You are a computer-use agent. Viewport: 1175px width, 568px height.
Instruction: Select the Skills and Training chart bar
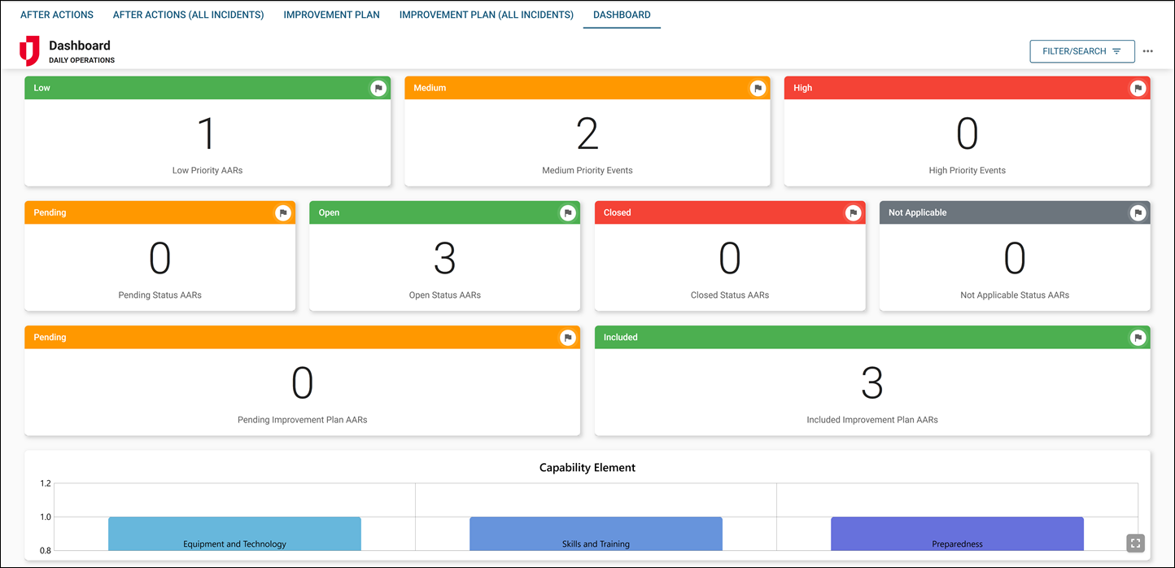pyautogui.click(x=596, y=533)
